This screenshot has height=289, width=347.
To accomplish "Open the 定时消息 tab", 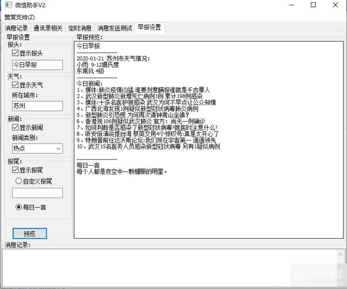I will (80, 28).
